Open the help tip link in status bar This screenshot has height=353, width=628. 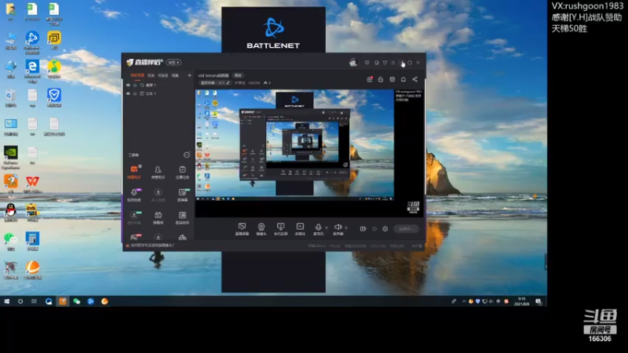click(x=152, y=246)
